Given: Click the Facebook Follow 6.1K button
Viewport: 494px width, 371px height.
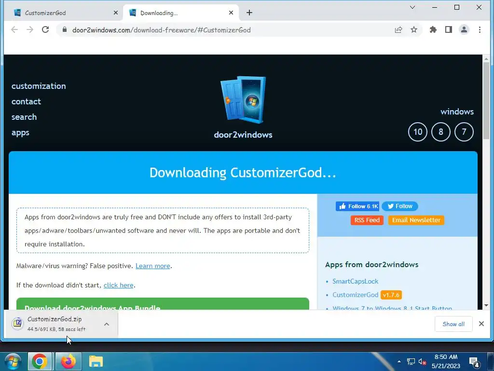Looking at the screenshot, I should (357, 206).
